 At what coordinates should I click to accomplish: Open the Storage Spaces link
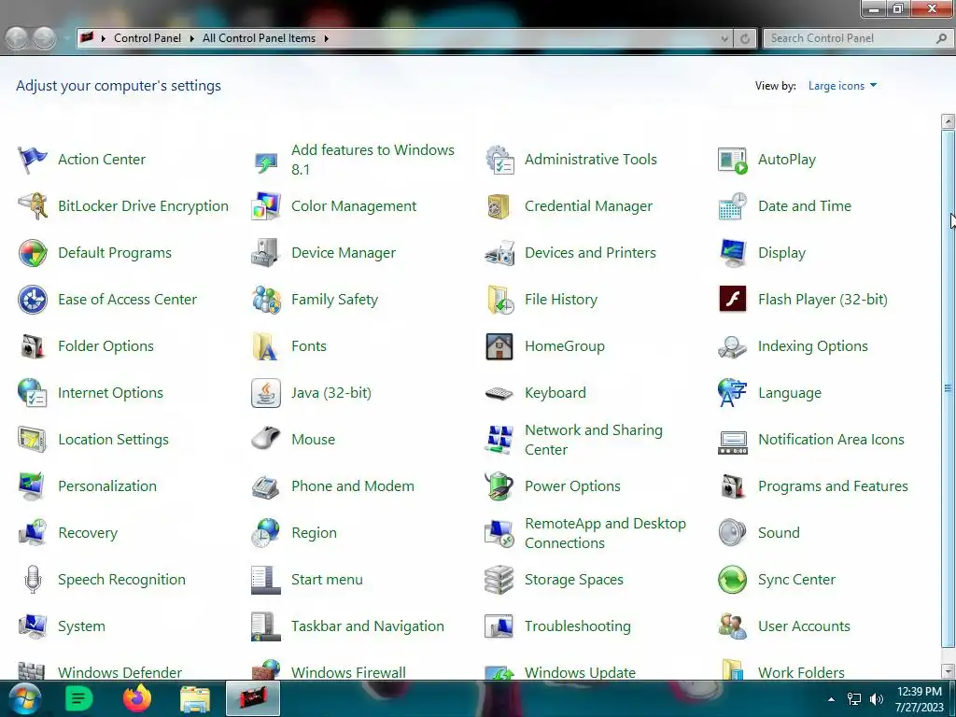click(574, 580)
